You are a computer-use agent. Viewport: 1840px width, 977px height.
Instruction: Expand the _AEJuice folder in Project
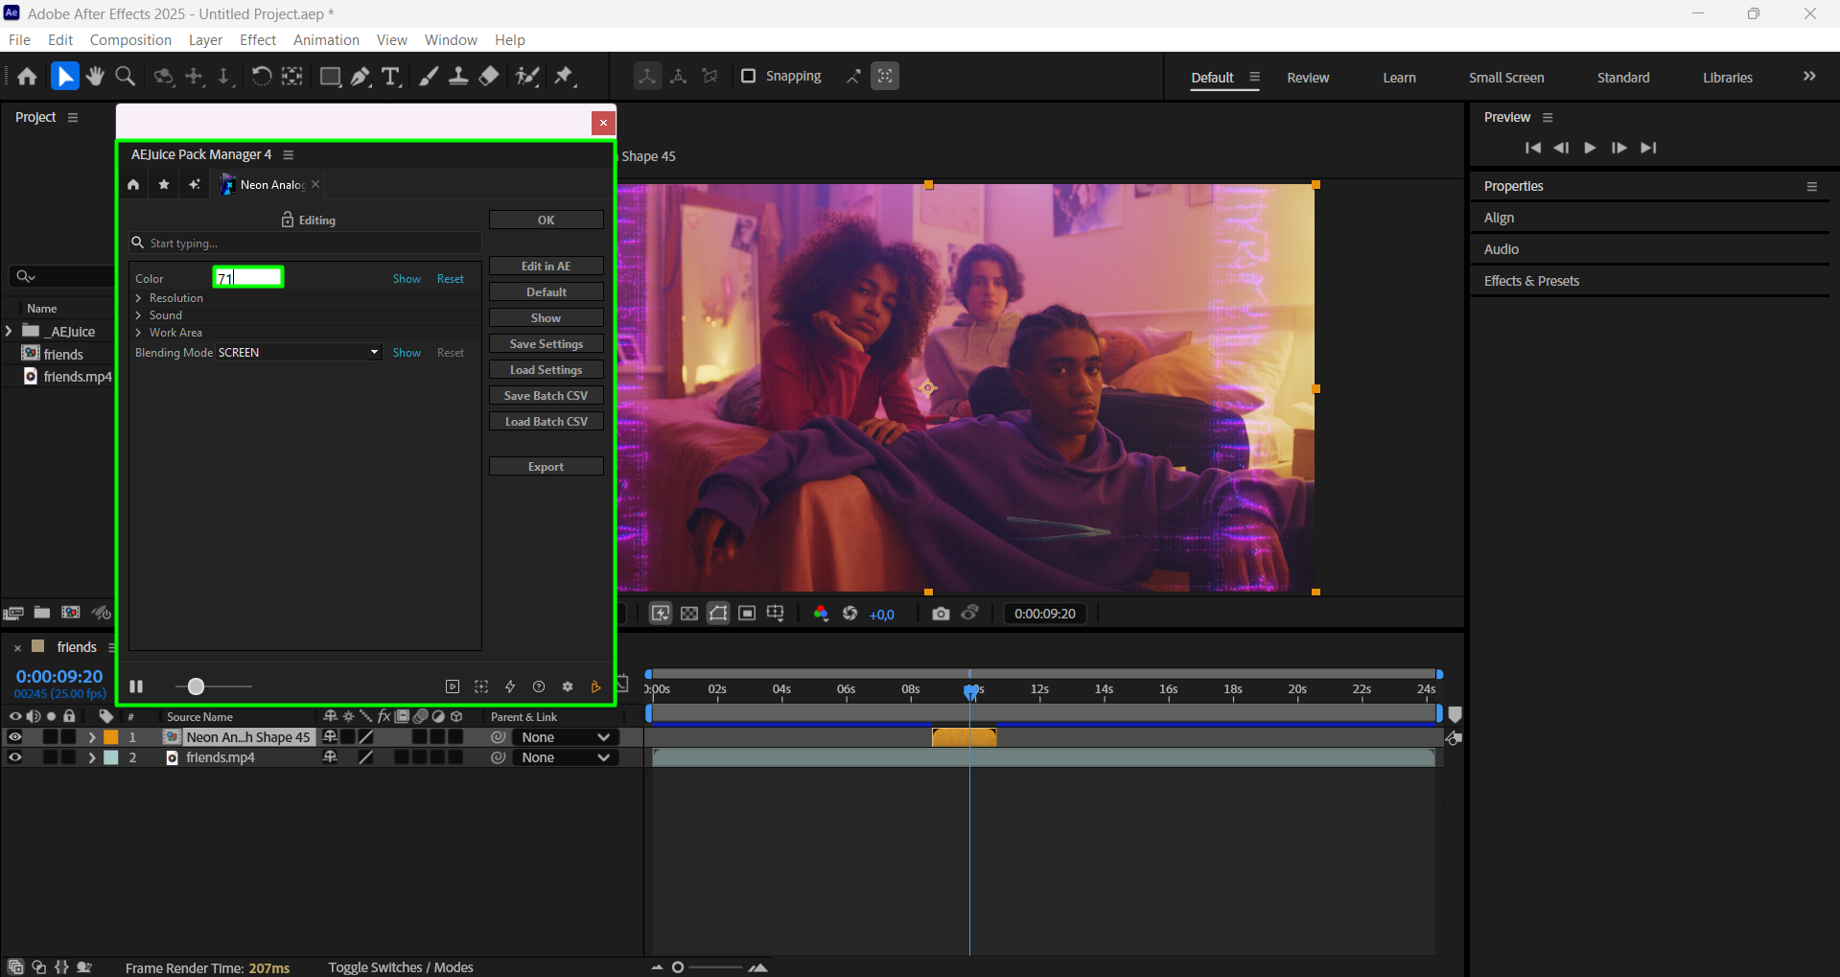pos(10,331)
